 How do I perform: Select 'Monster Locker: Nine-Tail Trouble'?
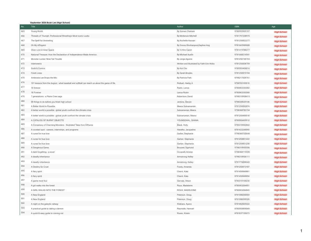46,59
